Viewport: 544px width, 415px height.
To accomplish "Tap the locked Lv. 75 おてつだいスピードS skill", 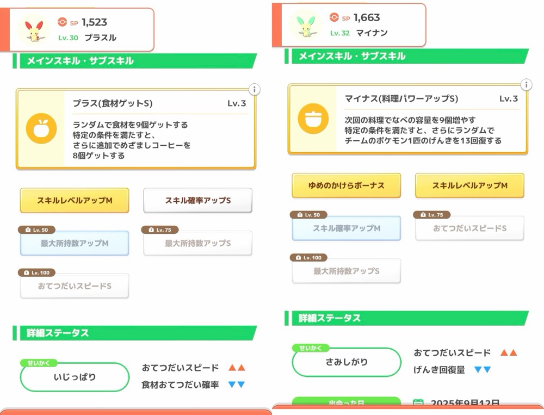I will coord(469,228).
